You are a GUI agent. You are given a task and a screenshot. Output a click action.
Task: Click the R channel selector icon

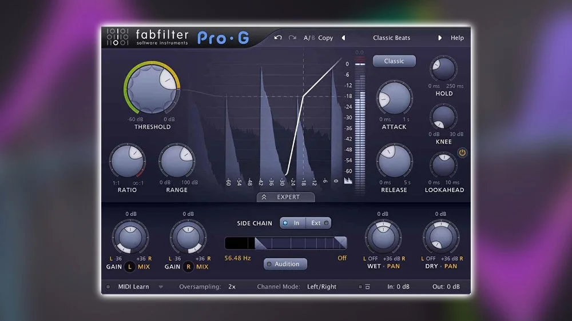pos(188,267)
